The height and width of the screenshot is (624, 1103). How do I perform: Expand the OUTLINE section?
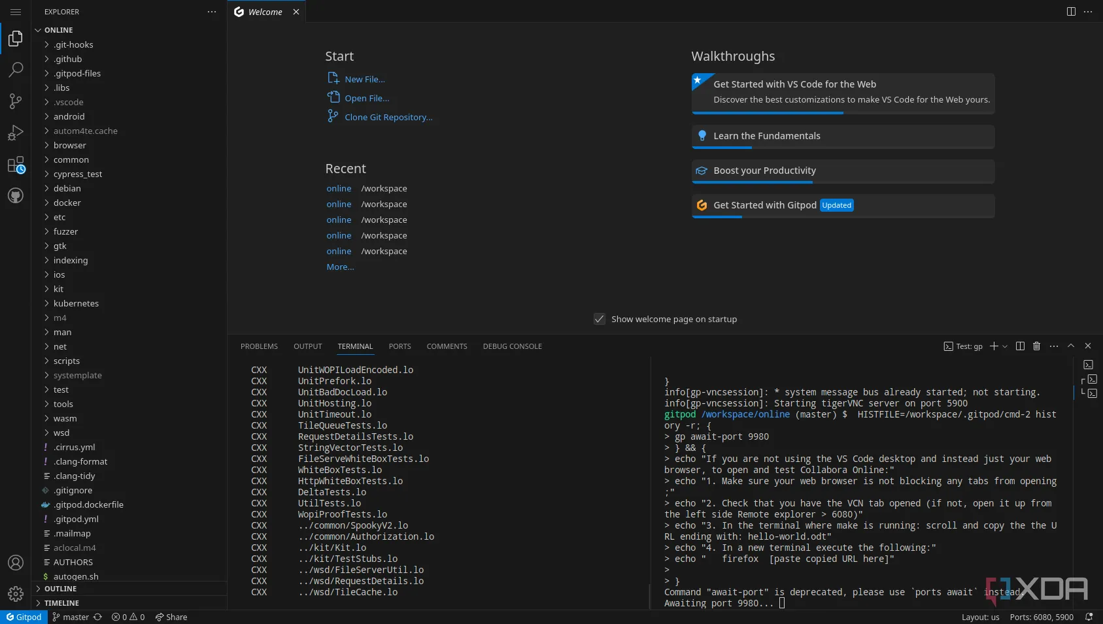(x=60, y=589)
